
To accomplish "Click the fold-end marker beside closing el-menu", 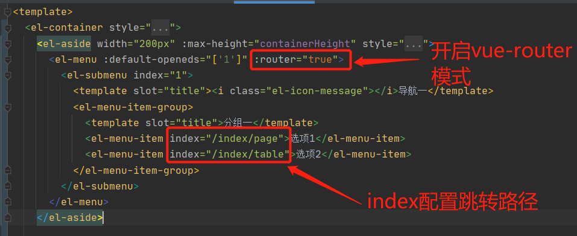I will pos(8,202).
